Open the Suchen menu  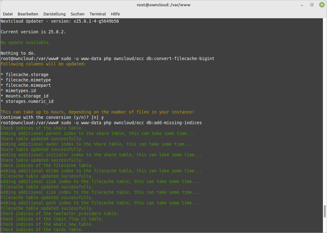[78, 14]
